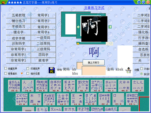Open the 文章练习方式 link
151x113 pixels.
(x=94, y=8)
